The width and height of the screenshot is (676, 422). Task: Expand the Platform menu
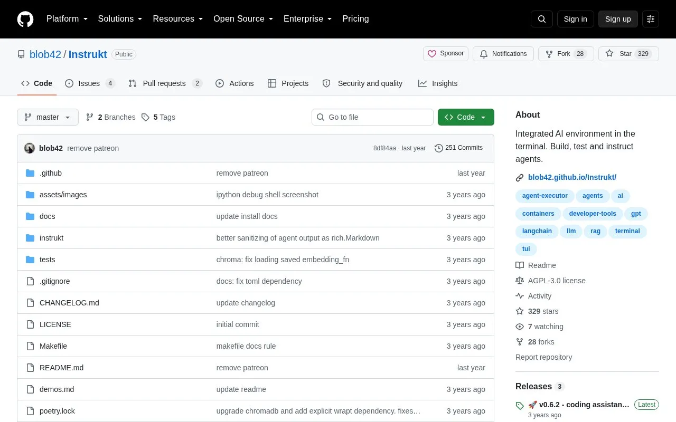pos(67,19)
